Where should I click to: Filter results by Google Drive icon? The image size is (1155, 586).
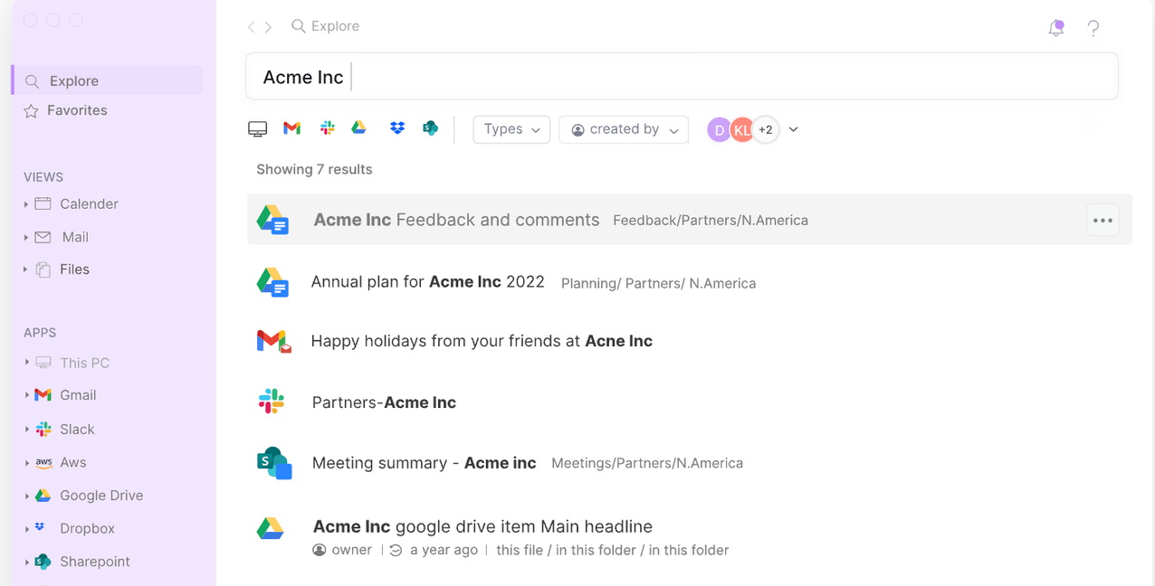coord(359,128)
